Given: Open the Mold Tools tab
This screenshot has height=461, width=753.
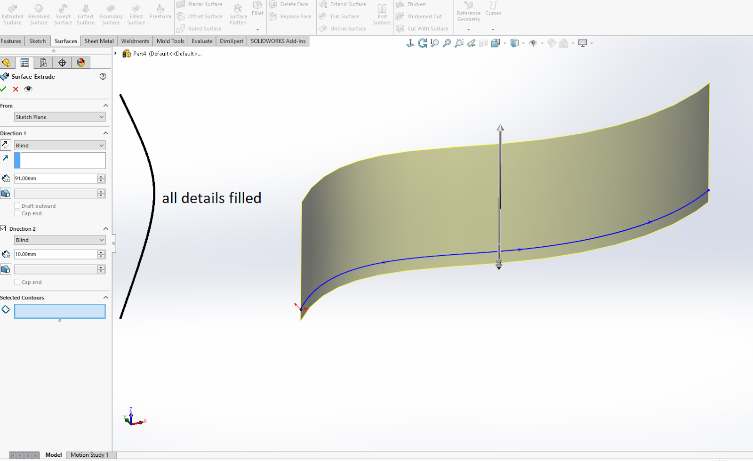Looking at the screenshot, I should [x=170, y=41].
